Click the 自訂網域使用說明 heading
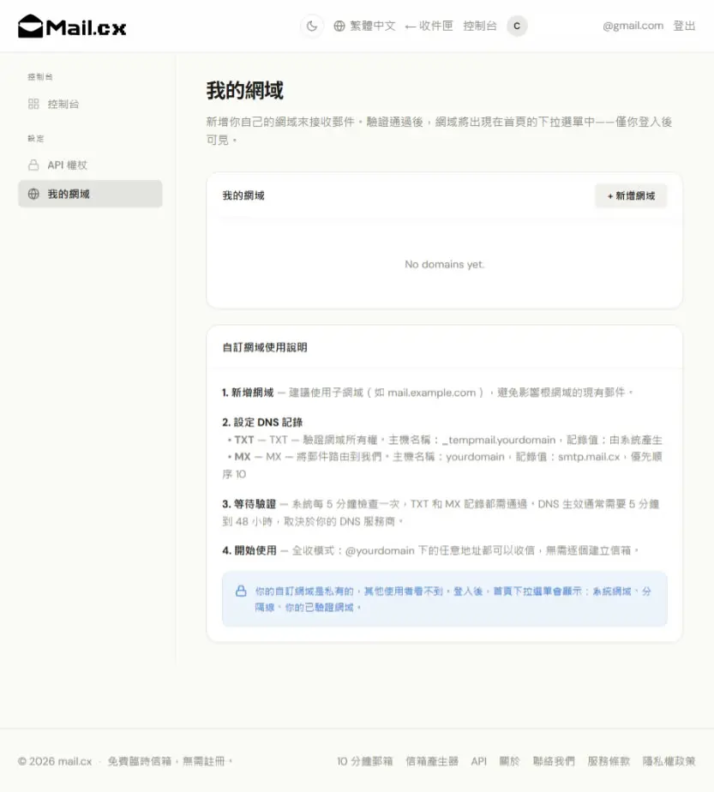Image resolution: width=714 pixels, height=792 pixels. point(265,347)
